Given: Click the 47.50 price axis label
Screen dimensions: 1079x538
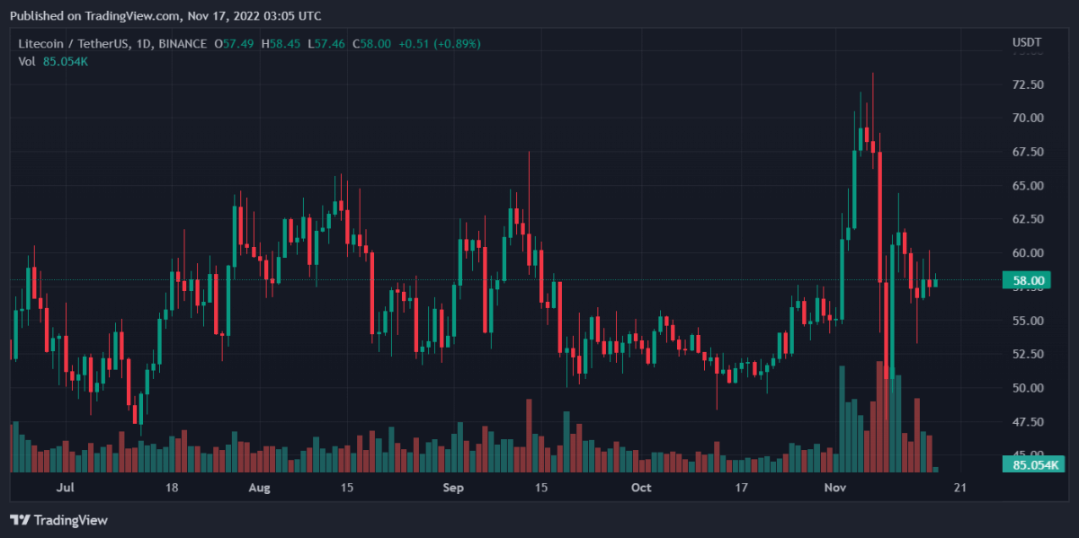Looking at the screenshot, I should [x=1028, y=422].
